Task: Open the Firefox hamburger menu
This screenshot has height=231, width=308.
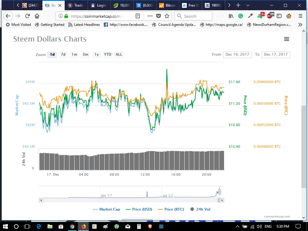Action: tap(300, 16)
